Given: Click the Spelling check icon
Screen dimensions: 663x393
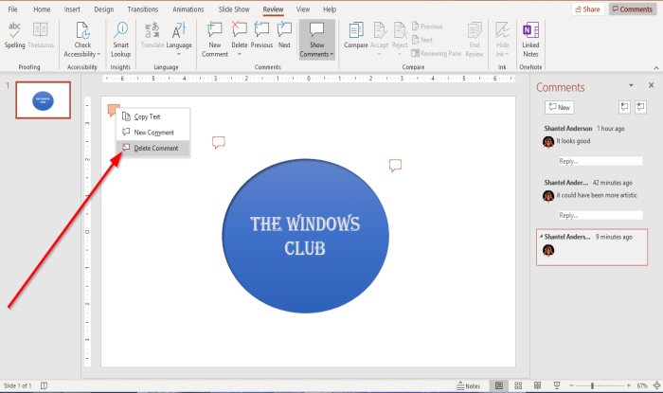Looking at the screenshot, I should click(x=15, y=34).
